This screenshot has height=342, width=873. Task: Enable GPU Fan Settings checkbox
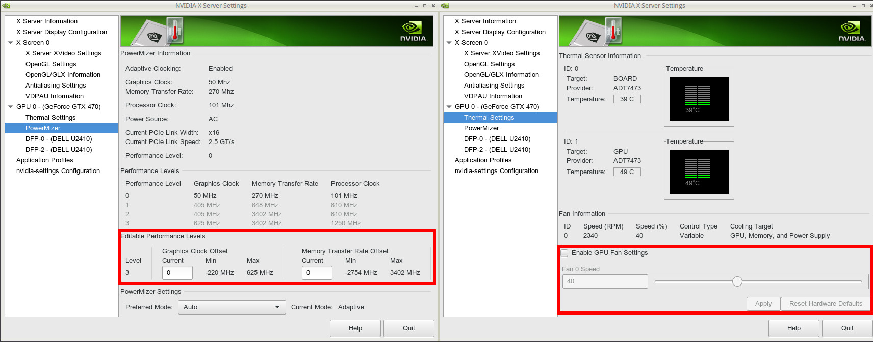pos(564,253)
